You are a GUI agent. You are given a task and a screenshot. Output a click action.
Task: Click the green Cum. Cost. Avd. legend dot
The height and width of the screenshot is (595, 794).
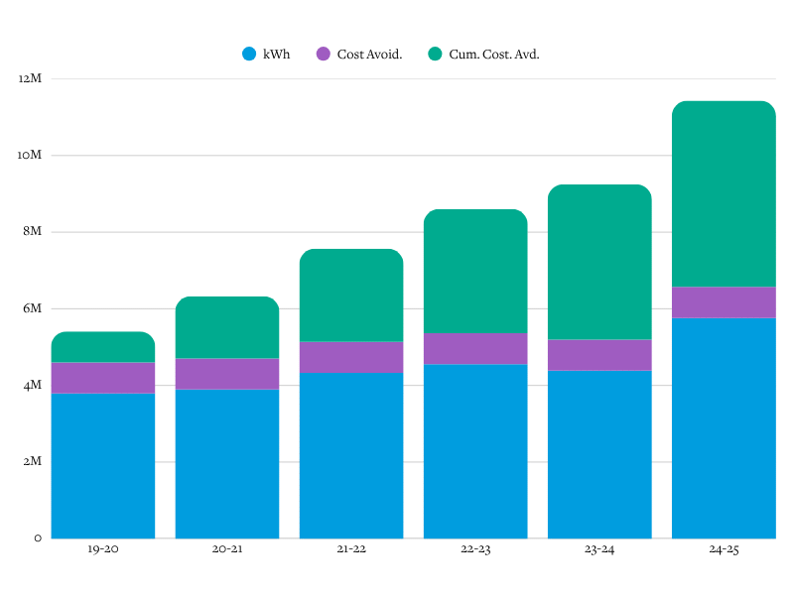(435, 55)
